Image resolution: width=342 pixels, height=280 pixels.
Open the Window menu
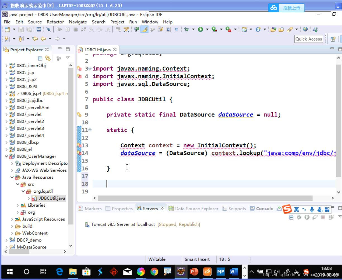pos(150,22)
